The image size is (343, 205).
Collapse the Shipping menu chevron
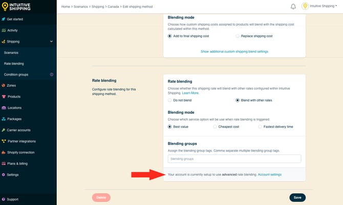[51, 41]
